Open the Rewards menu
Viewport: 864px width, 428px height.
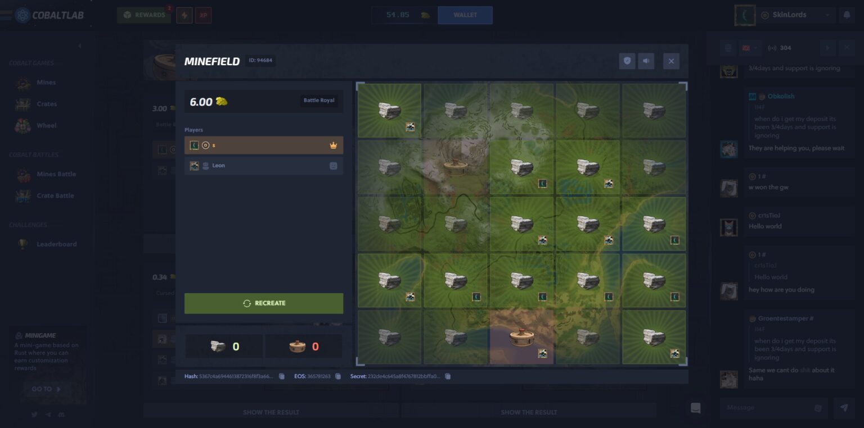pos(143,15)
